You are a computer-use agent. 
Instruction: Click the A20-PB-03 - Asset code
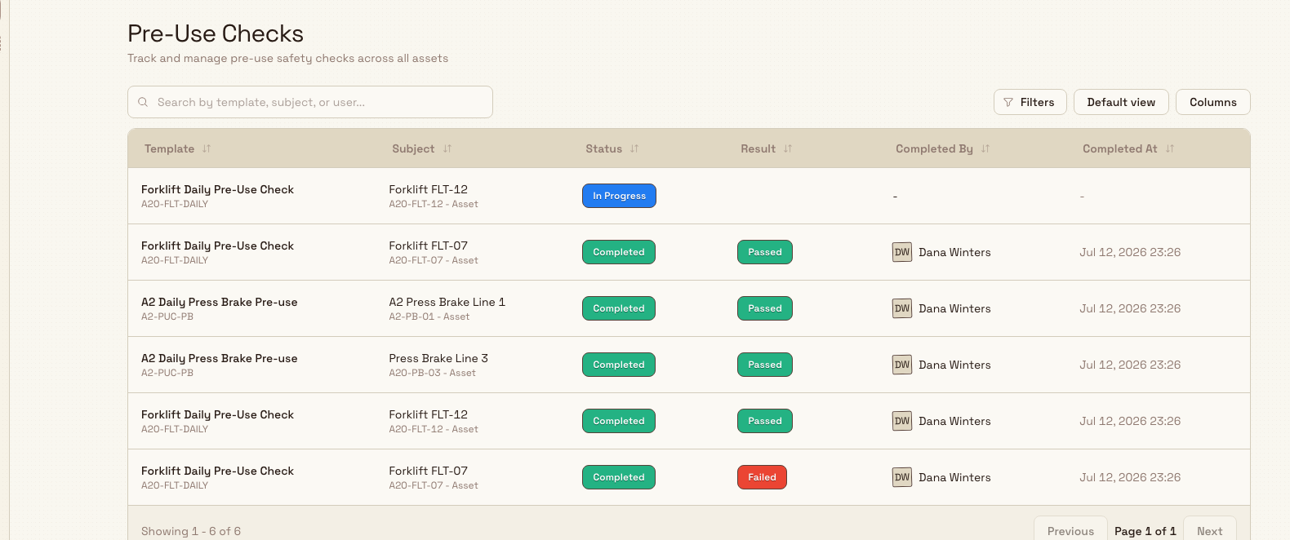432,373
